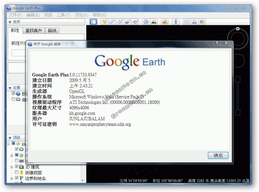Uncheck the 边界和地名 layer checkbox
Screen dimensions: 259x192
tap(16, 178)
